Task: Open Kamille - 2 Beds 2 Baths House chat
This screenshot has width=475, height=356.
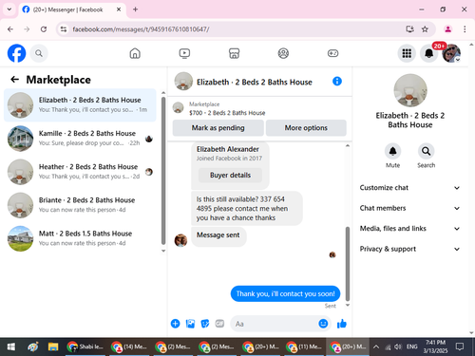Action: pyautogui.click(x=80, y=139)
